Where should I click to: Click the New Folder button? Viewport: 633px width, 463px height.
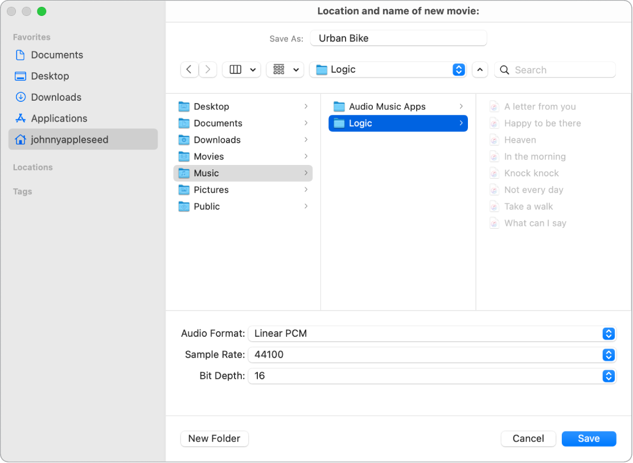pos(214,439)
